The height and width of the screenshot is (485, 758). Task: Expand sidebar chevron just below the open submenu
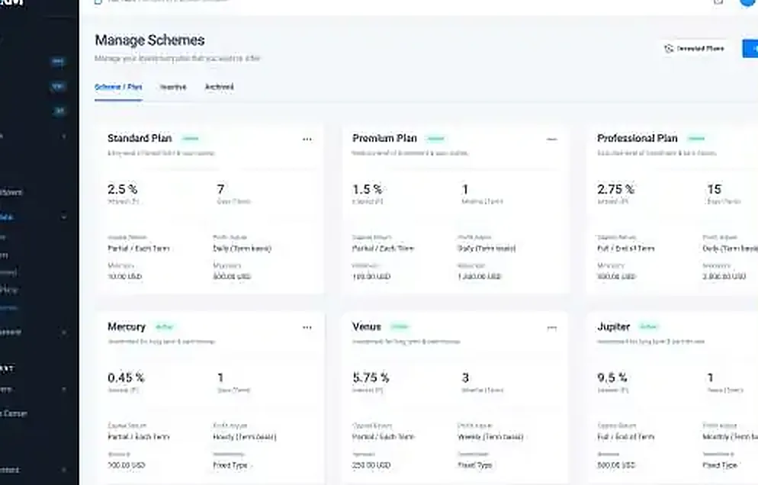(x=64, y=332)
